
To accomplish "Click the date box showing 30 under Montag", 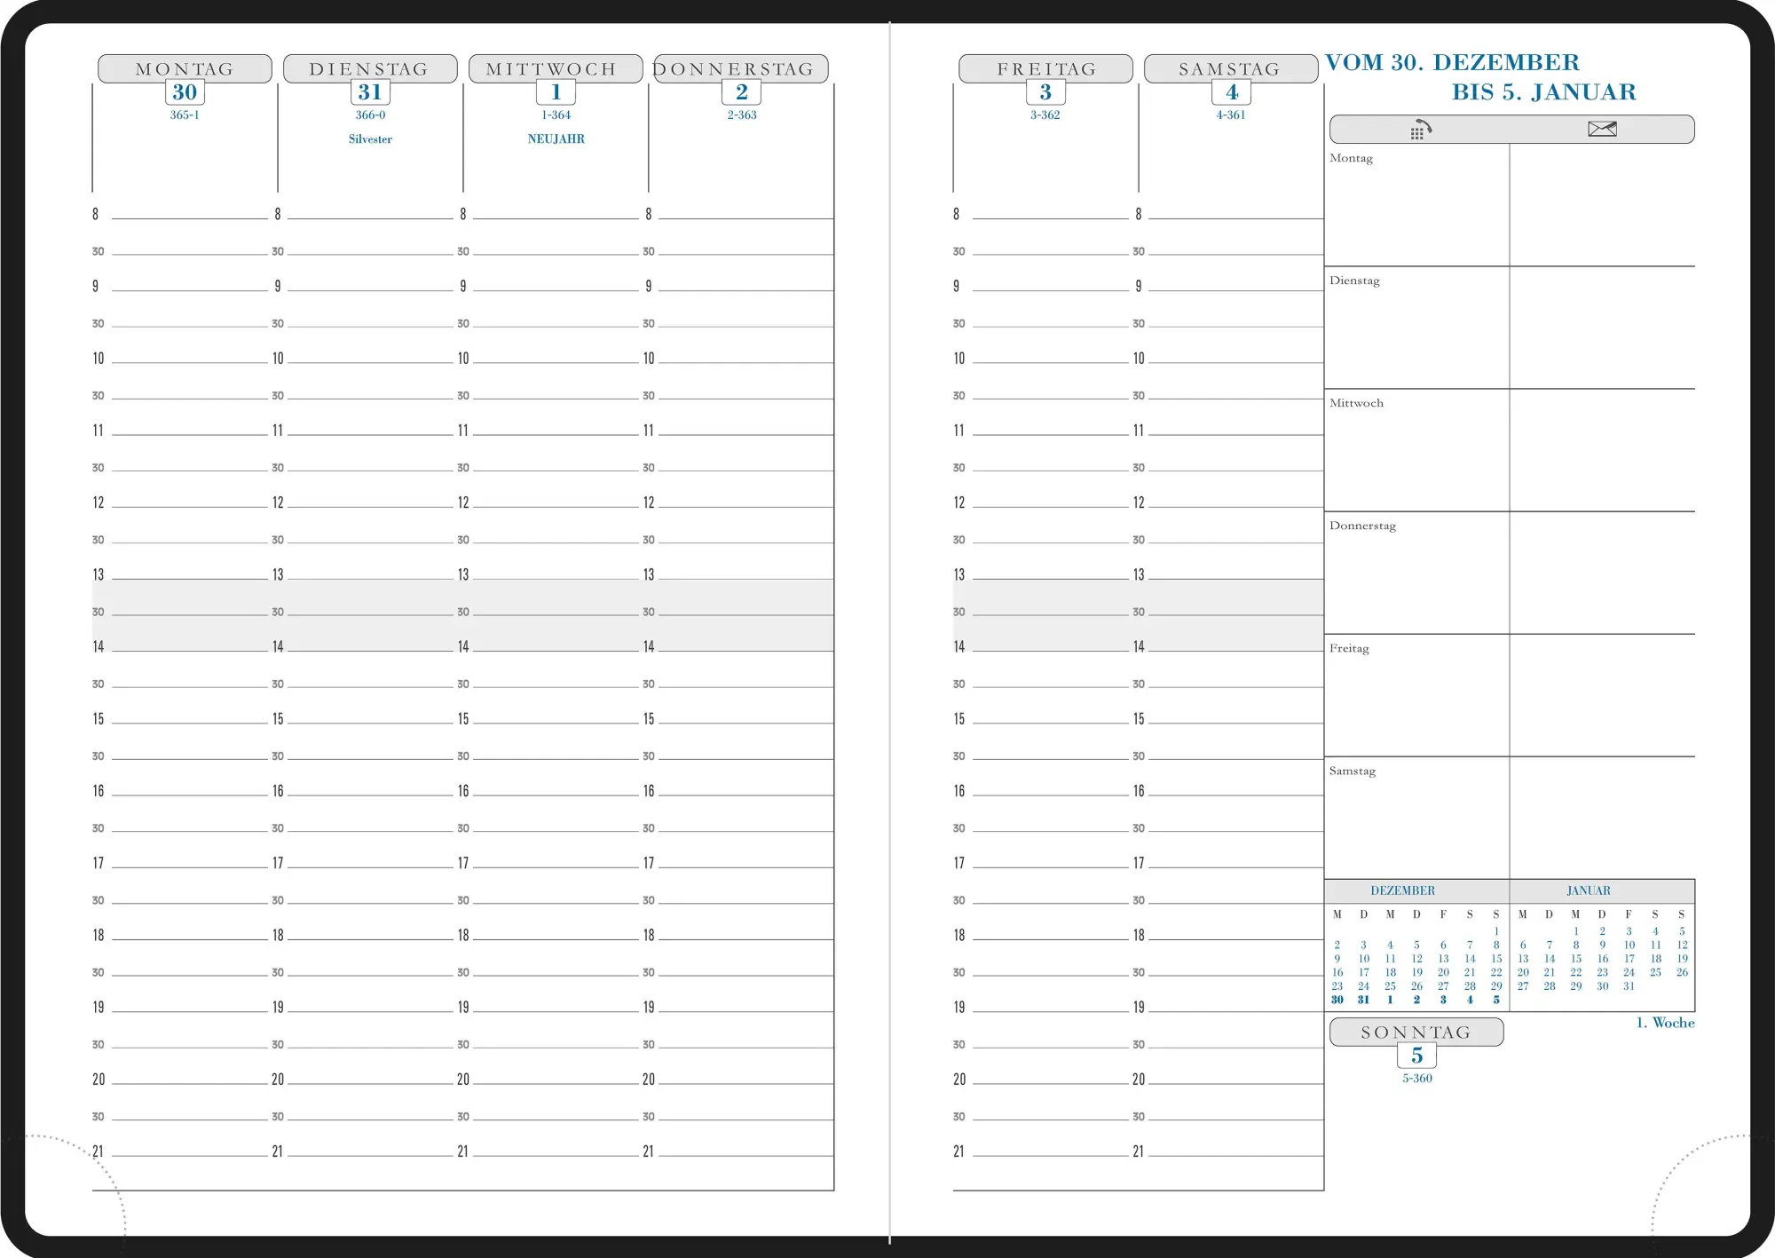I will tap(183, 91).
